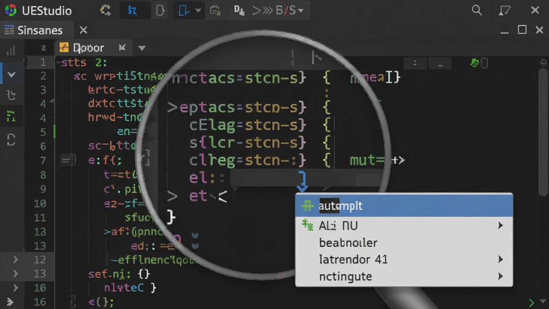Open the B/S dropdown in toolbar
Screen dimensions: 549x309
[x=290, y=11]
